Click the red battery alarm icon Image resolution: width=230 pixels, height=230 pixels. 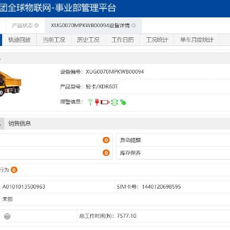click(105, 102)
